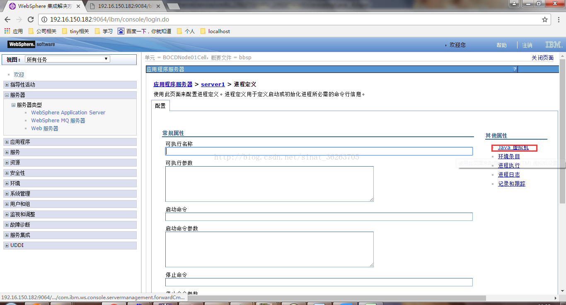The height and width of the screenshot is (305, 566).
Task: Open the 个人 bookmark folder
Action: click(x=186, y=31)
